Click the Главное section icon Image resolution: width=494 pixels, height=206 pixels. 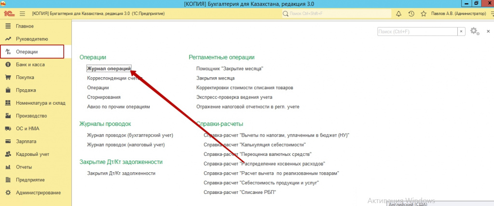pos(9,26)
